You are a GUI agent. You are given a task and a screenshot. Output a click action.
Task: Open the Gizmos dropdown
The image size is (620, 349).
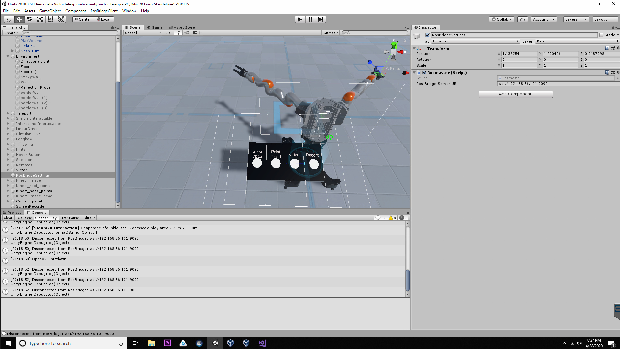pyautogui.click(x=331, y=33)
